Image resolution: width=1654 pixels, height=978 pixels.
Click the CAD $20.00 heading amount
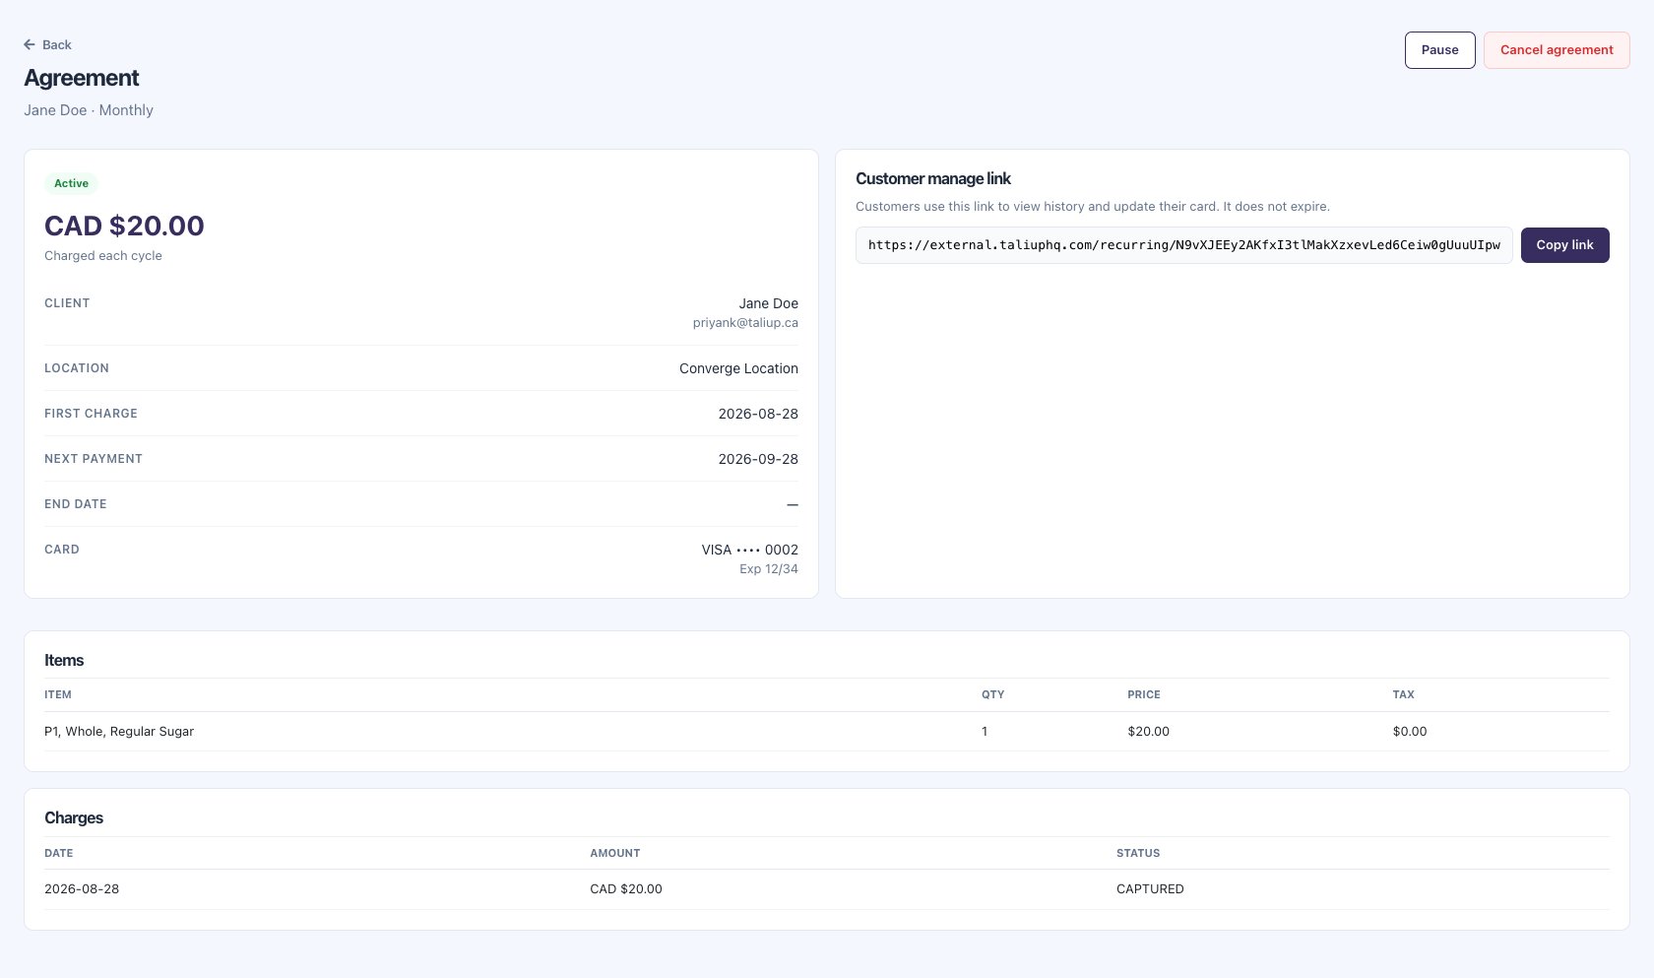pos(124,226)
